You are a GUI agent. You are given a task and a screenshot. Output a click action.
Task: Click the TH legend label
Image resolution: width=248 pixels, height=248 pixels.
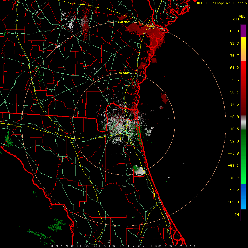tap(237, 215)
